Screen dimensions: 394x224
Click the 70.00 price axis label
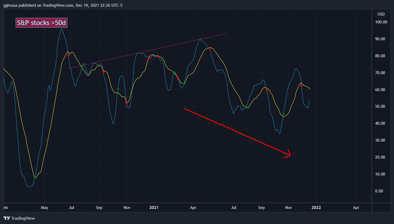tap(380, 73)
